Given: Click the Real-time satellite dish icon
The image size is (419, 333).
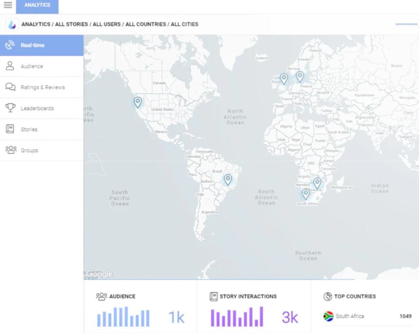Looking at the screenshot, I should (x=10, y=45).
